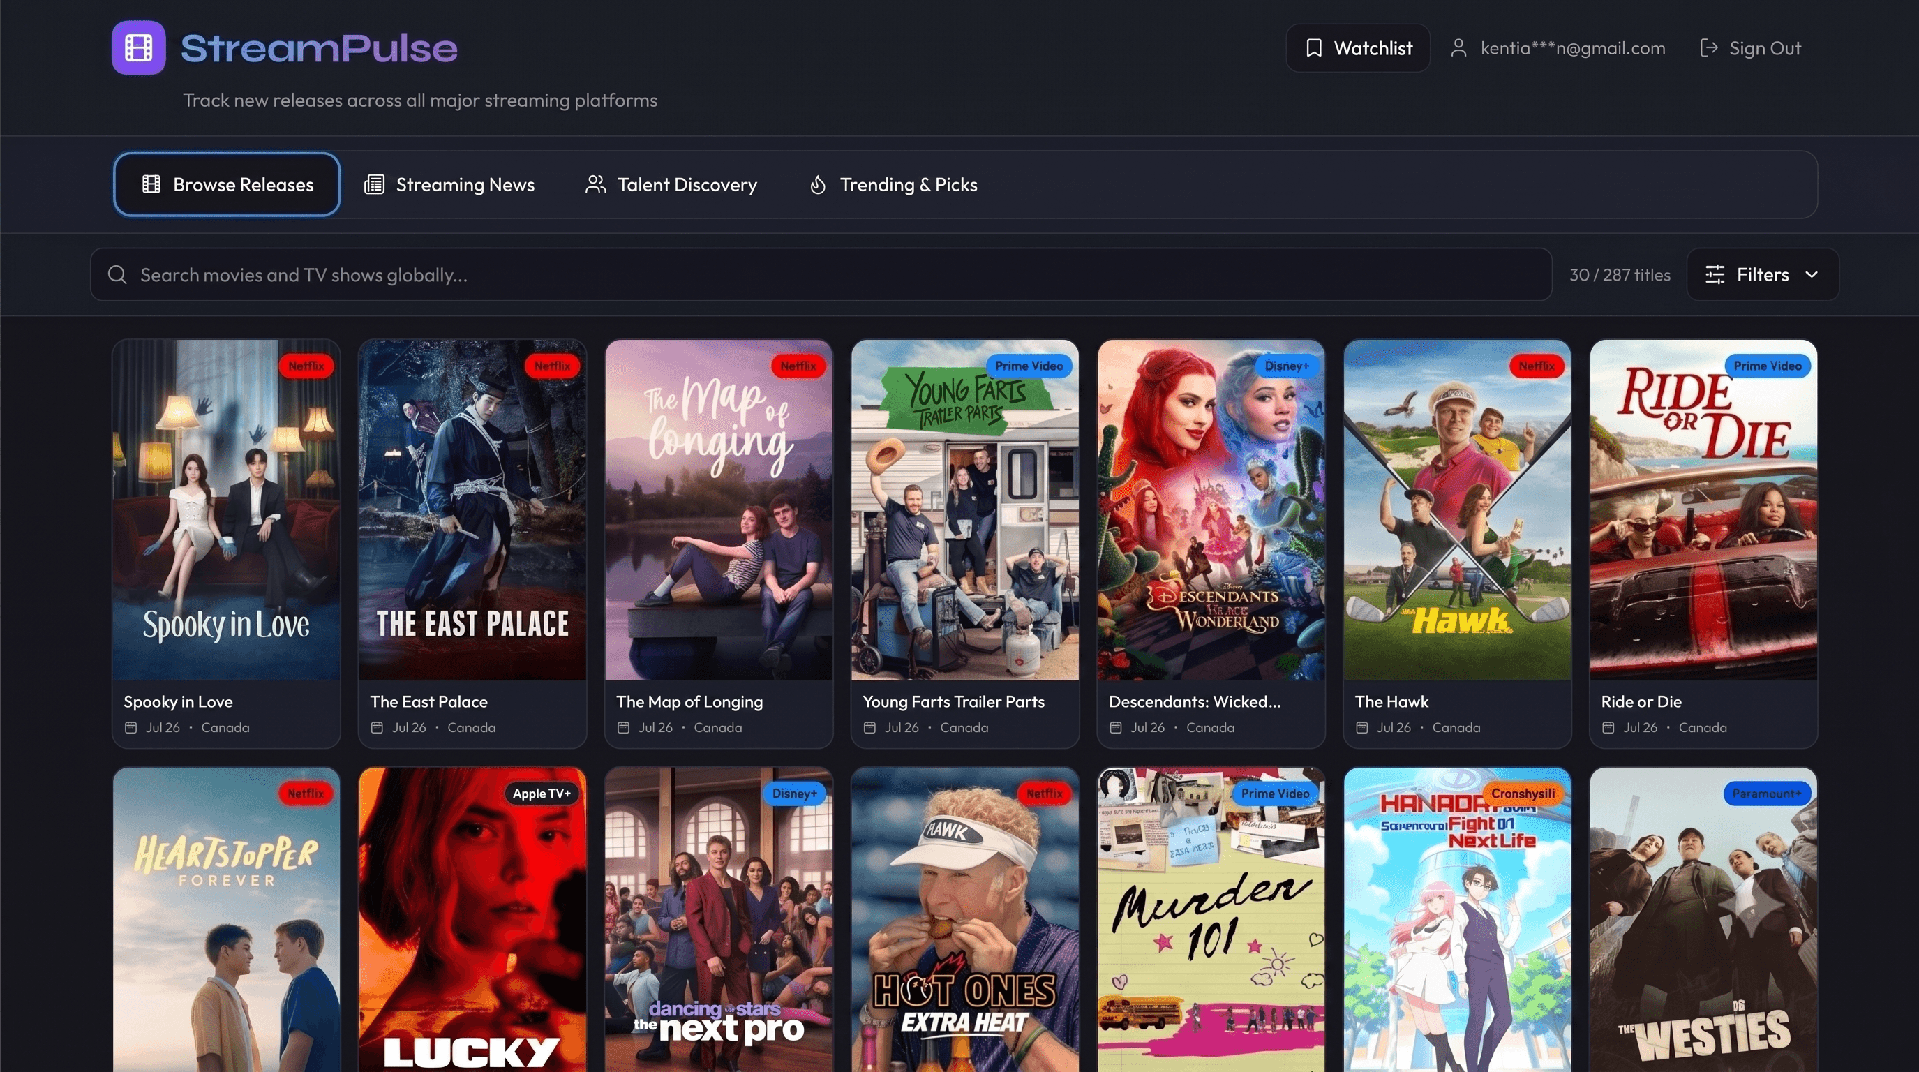Click the account email kentia***n@gmail.com
This screenshot has height=1072, width=1919.
click(x=1573, y=48)
